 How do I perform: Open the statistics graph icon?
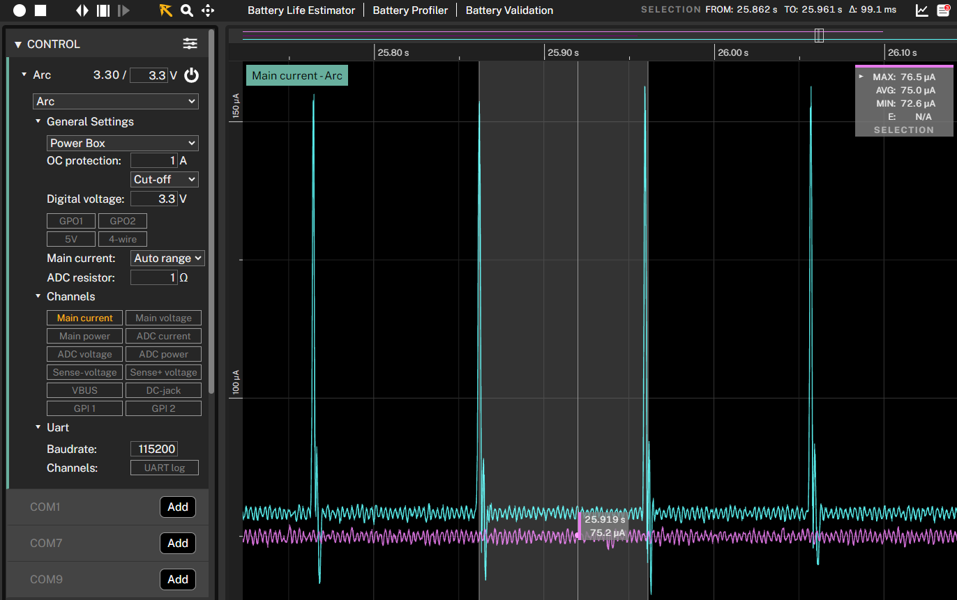click(922, 10)
